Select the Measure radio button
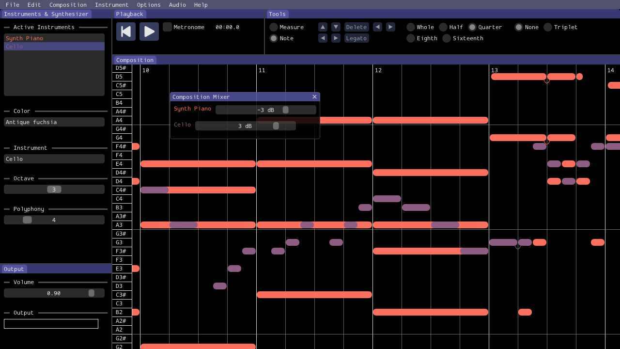The height and width of the screenshot is (349, 620). (x=274, y=27)
